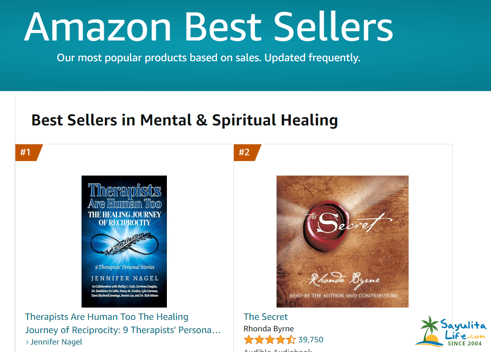Viewport: 491px width, 352px height.
Task: Click the palm tree icon in the logo
Action: click(x=429, y=329)
